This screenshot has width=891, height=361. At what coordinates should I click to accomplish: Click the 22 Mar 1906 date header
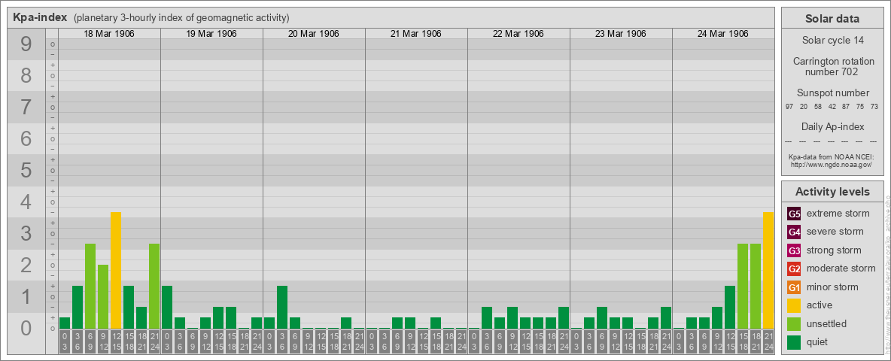tap(518, 34)
